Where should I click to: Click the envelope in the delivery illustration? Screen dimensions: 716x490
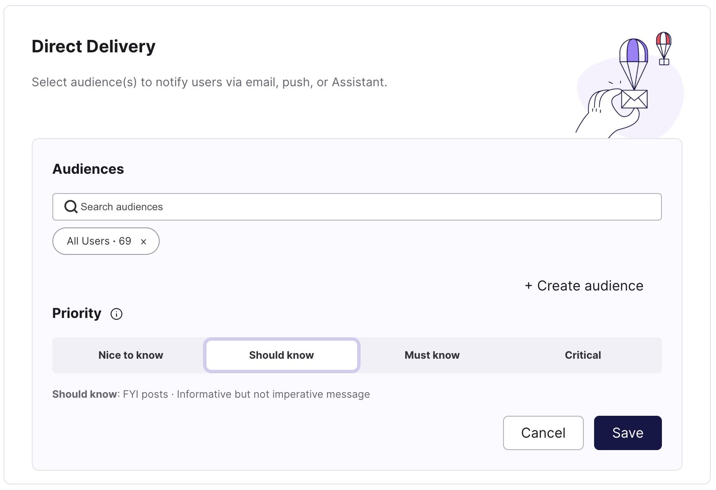[634, 99]
